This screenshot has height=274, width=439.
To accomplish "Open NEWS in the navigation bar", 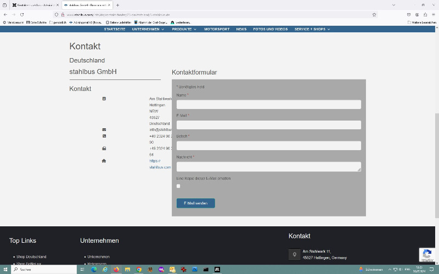I will coord(241,29).
